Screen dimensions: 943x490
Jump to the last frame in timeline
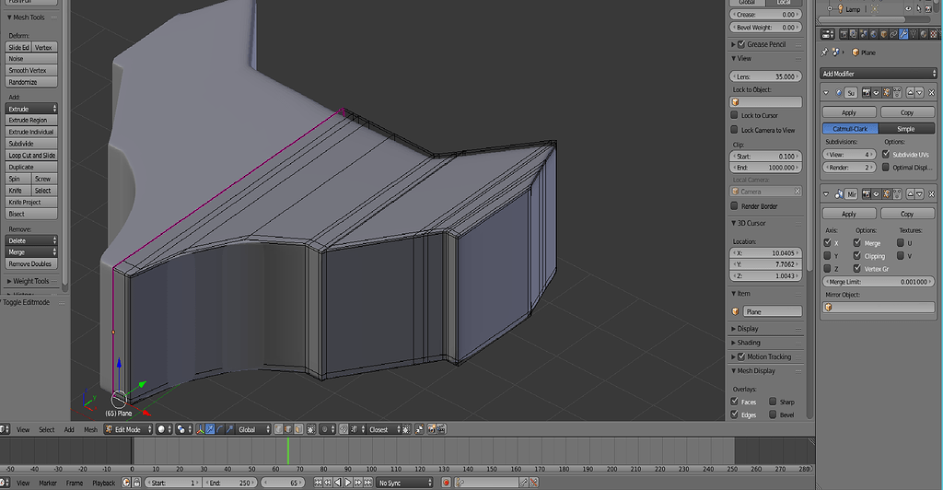point(368,483)
